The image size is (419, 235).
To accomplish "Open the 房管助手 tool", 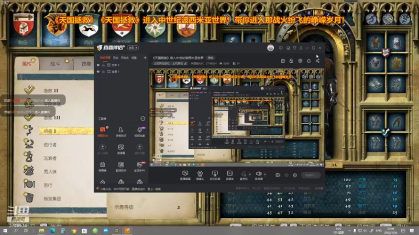I will 121,132.
